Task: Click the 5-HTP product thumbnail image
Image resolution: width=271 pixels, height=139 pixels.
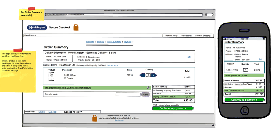Action: (x=51, y=76)
